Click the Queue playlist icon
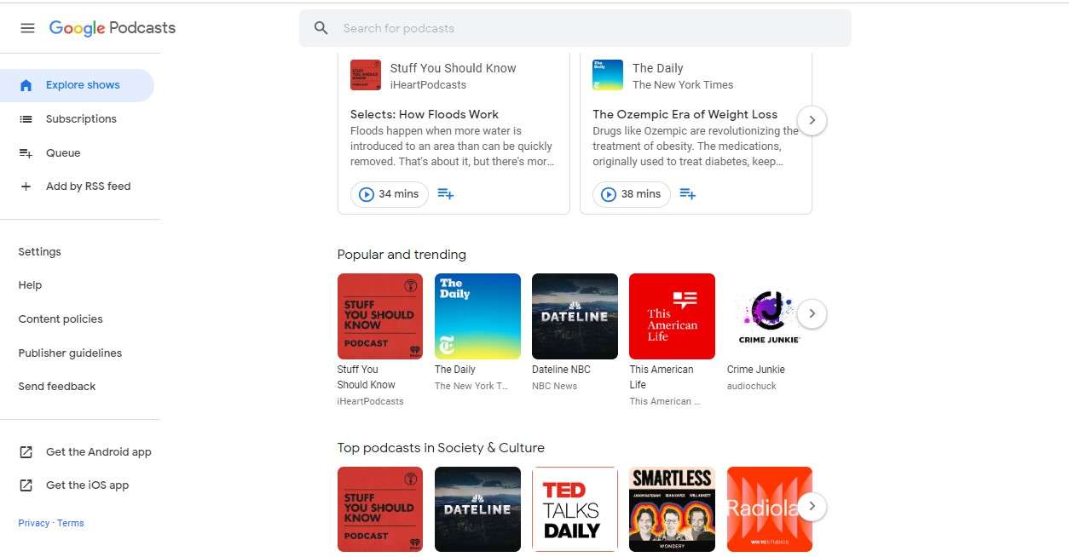The height and width of the screenshot is (557, 1069). 26,153
